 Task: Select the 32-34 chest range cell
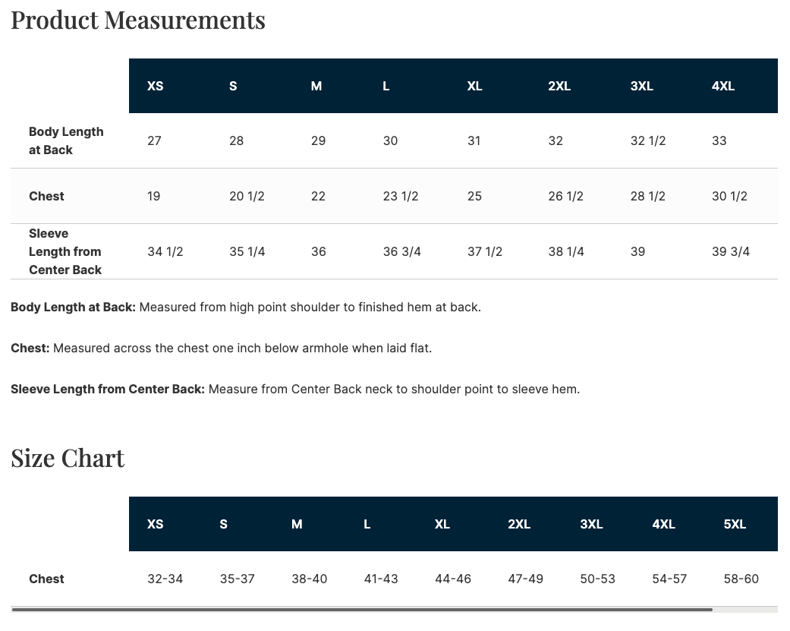pyautogui.click(x=165, y=579)
